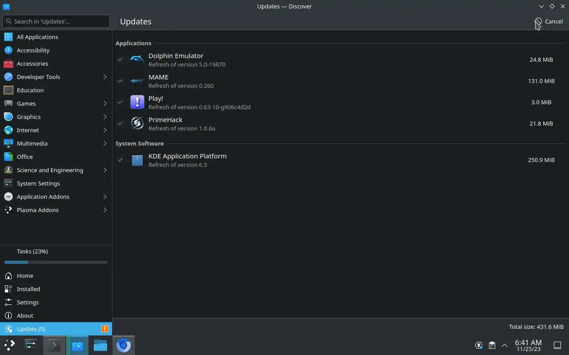The image size is (569, 355).
Task: Select the Update (5) sidebar entry
Action: tap(56, 329)
